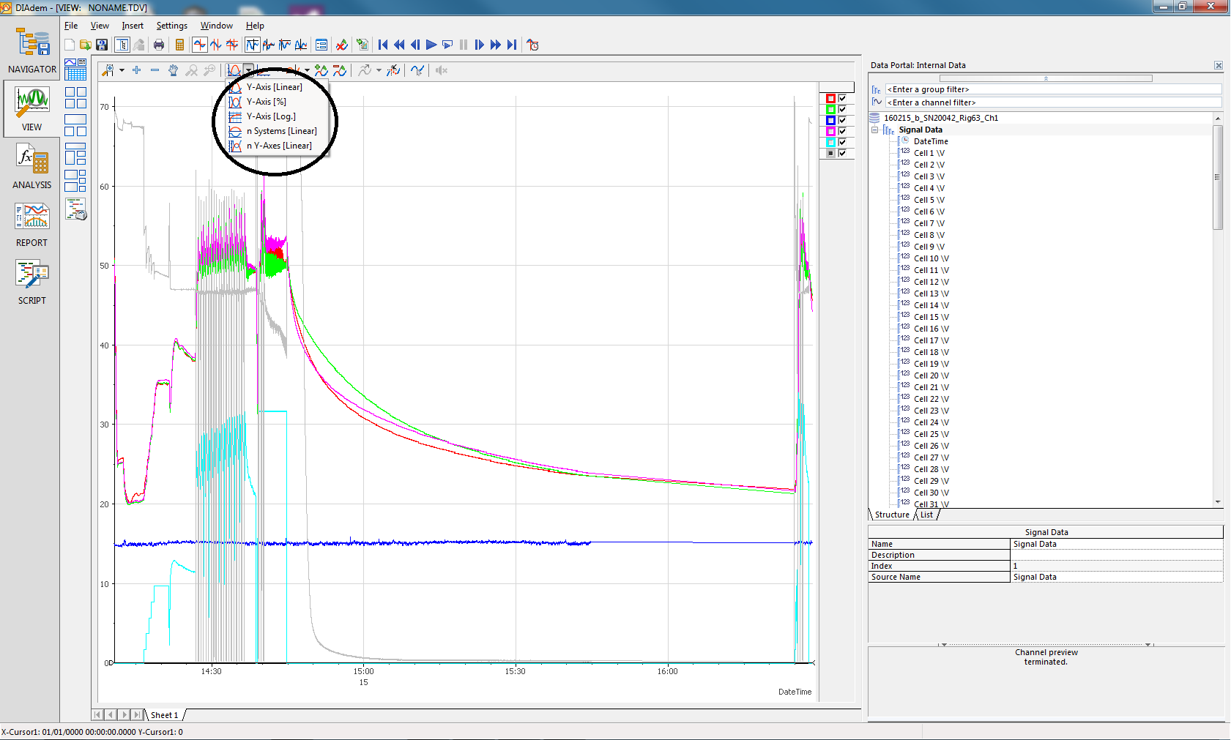Open the Y-axis scaling dropdown arrow
Screen dimensions: 1231x740
[x=249, y=70]
